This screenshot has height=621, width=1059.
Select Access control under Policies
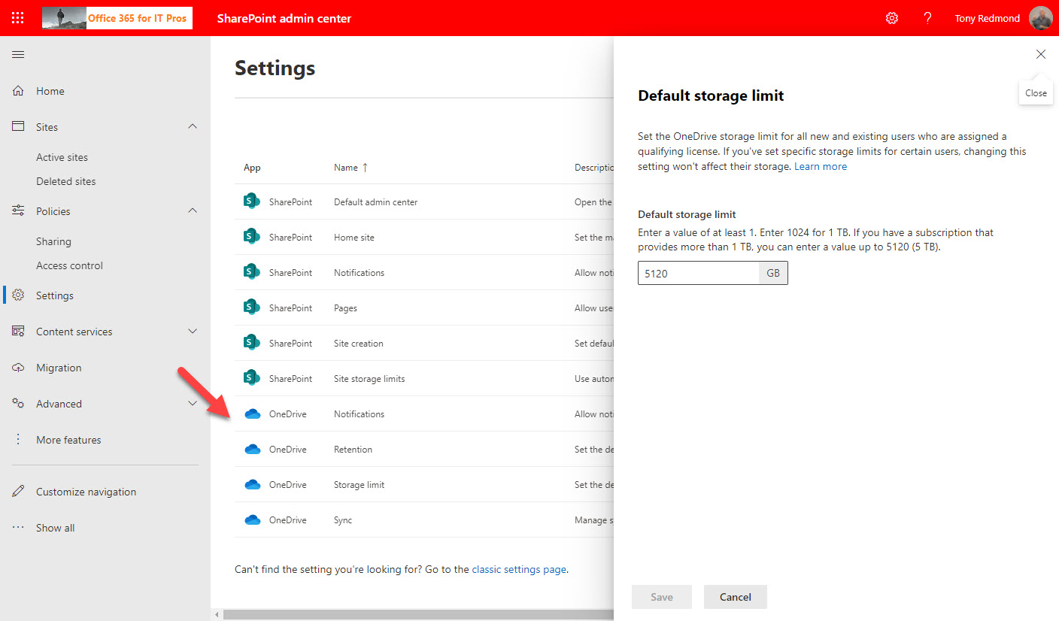(x=69, y=265)
